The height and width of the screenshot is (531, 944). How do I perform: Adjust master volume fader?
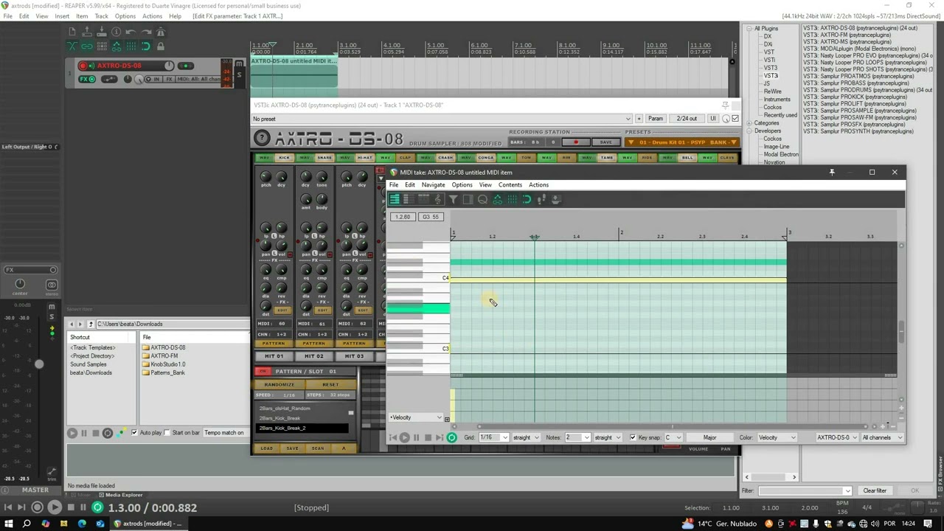pos(39,364)
